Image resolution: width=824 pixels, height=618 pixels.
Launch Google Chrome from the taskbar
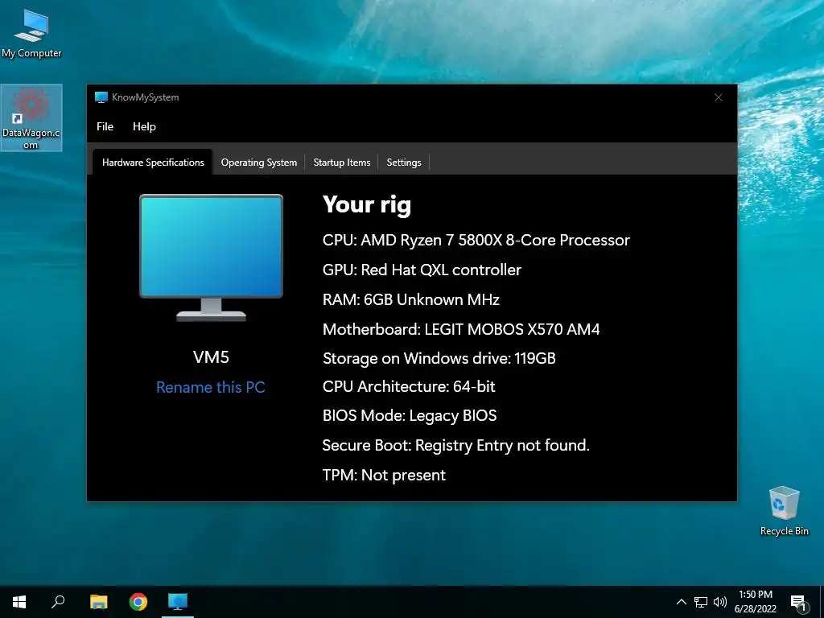pyautogui.click(x=138, y=602)
